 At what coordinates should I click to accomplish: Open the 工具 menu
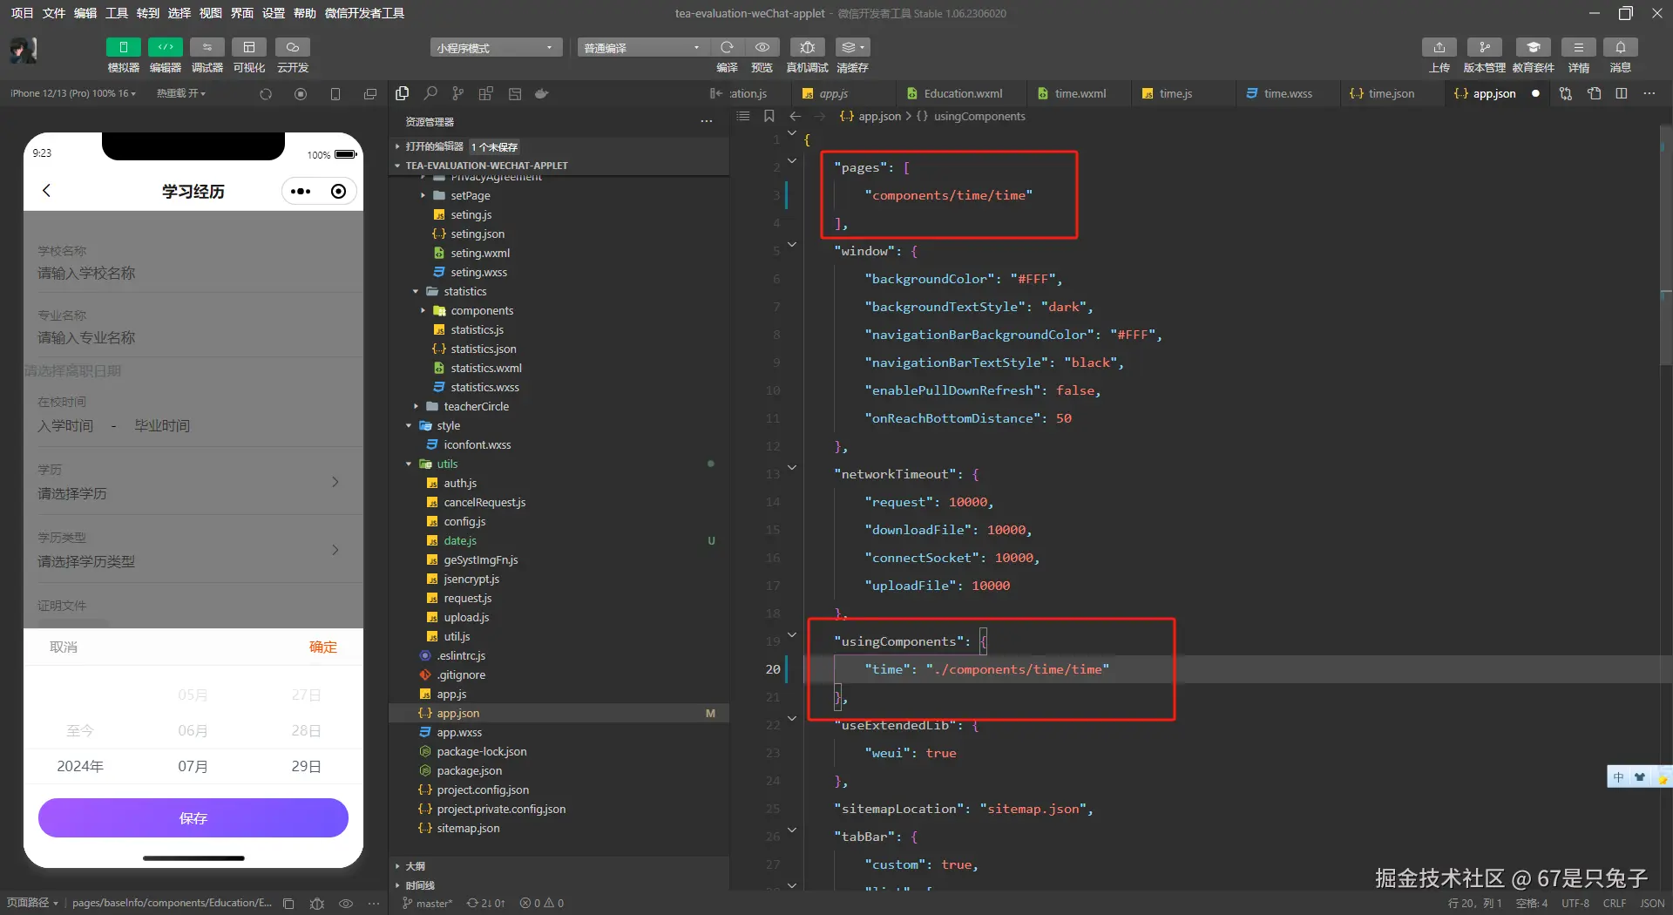[116, 13]
